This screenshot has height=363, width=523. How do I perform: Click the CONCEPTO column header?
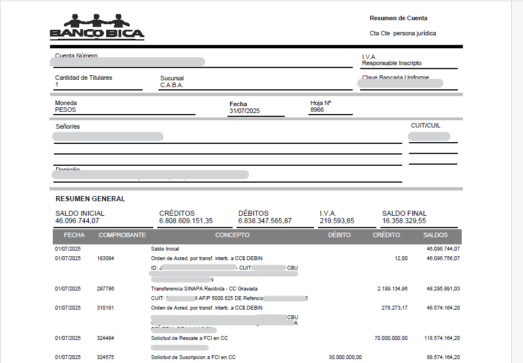pyautogui.click(x=232, y=235)
